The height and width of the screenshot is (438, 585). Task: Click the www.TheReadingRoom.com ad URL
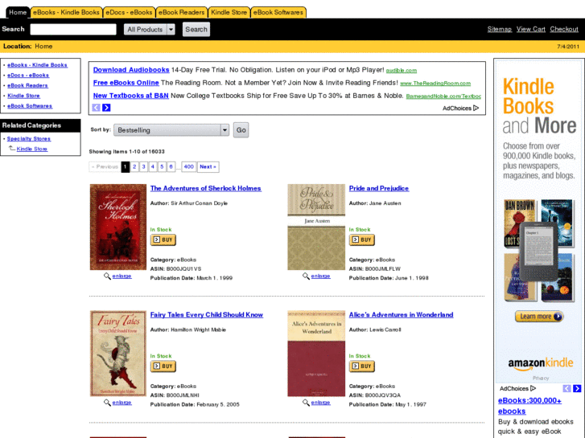pos(435,84)
